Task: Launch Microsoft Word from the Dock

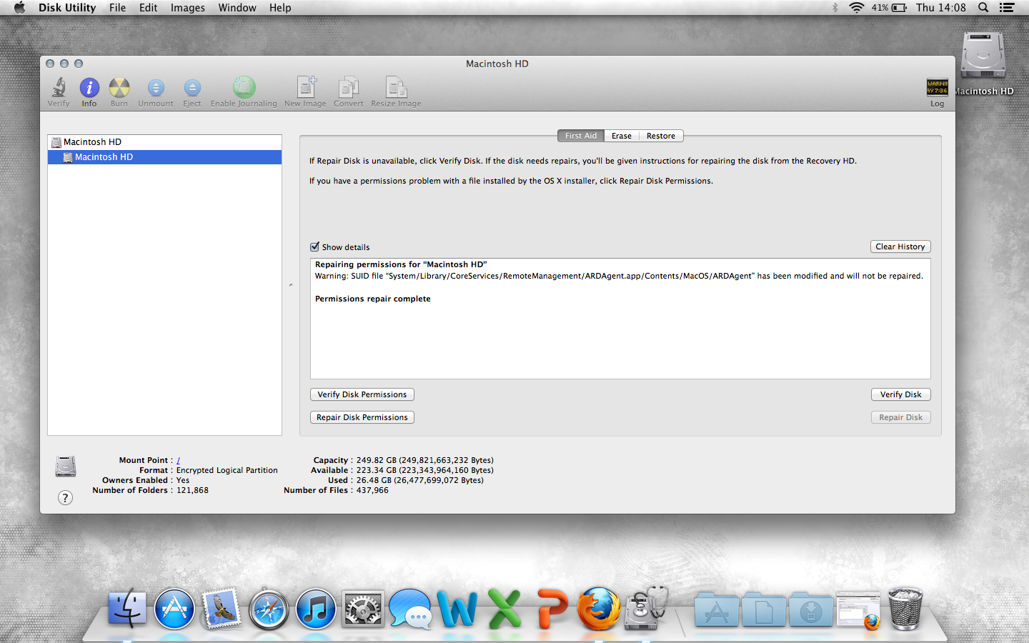Action: (x=457, y=609)
